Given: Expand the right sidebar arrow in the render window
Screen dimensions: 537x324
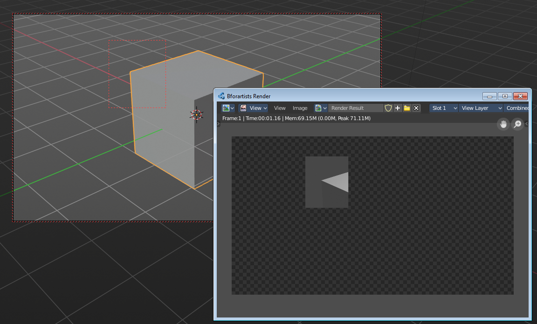Looking at the screenshot, I should pyautogui.click(x=527, y=124).
